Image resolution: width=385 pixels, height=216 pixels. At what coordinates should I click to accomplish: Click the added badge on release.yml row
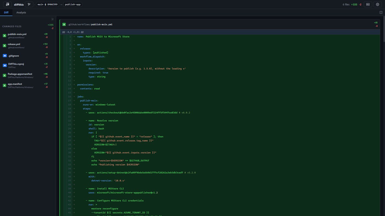[4, 46]
